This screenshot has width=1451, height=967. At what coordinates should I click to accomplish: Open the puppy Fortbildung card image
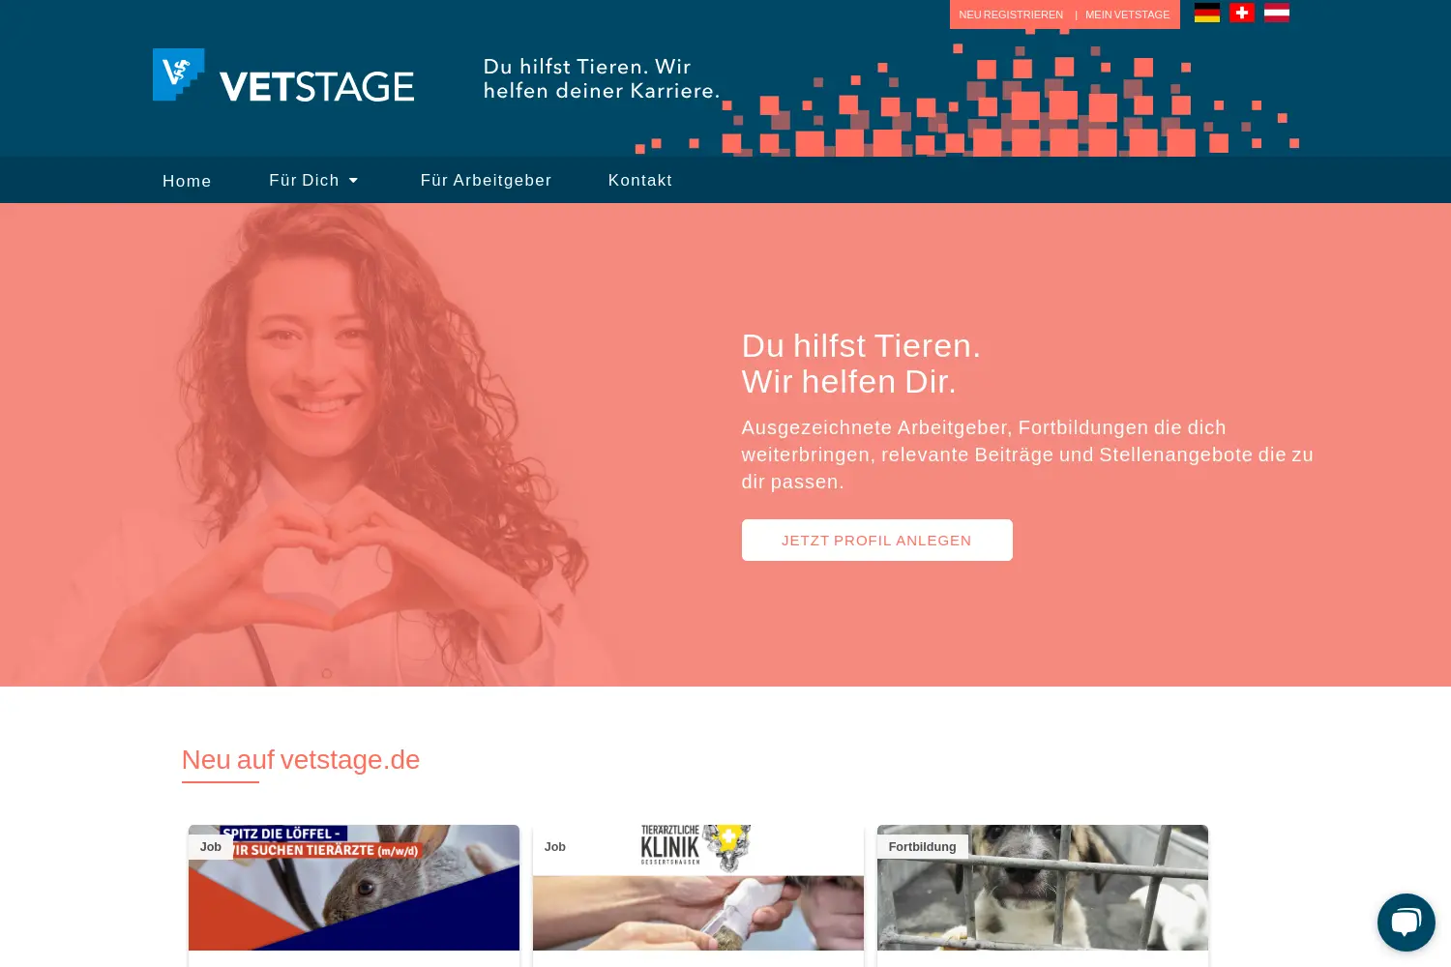pos(1043,888)
